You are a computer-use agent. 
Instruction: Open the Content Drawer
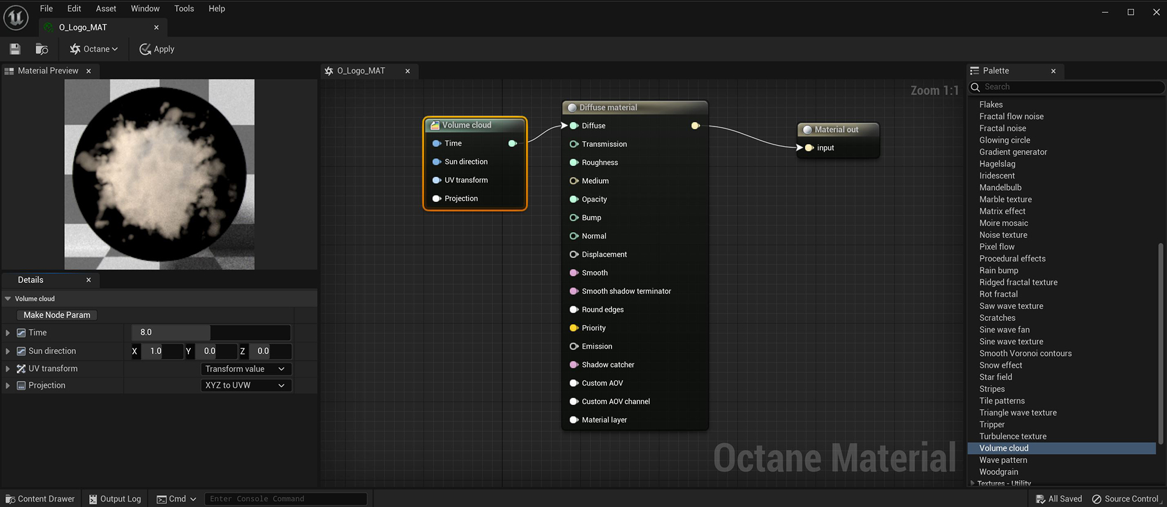(x=40, y=499)
